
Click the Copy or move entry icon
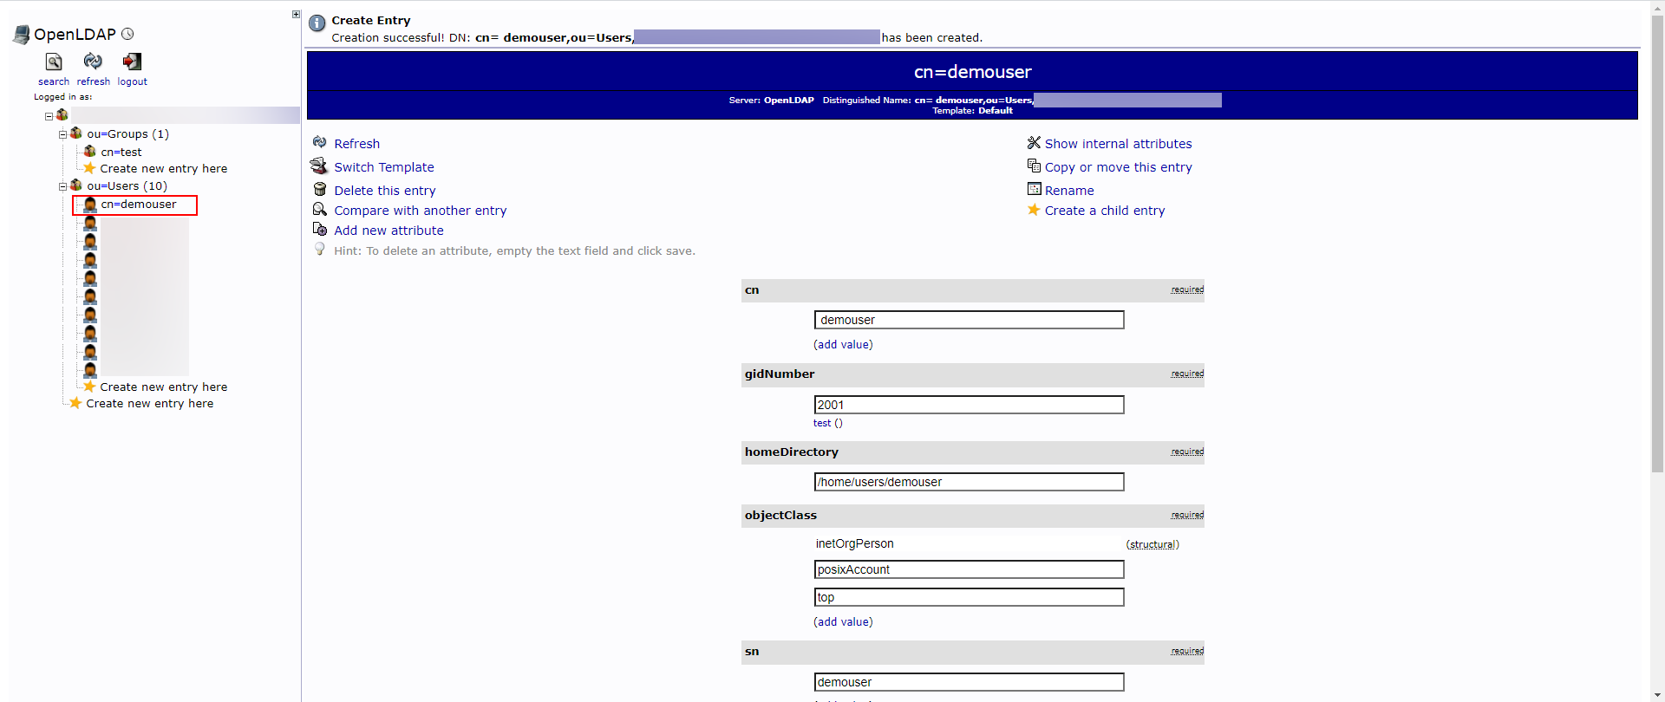[x=1034, y=166]
